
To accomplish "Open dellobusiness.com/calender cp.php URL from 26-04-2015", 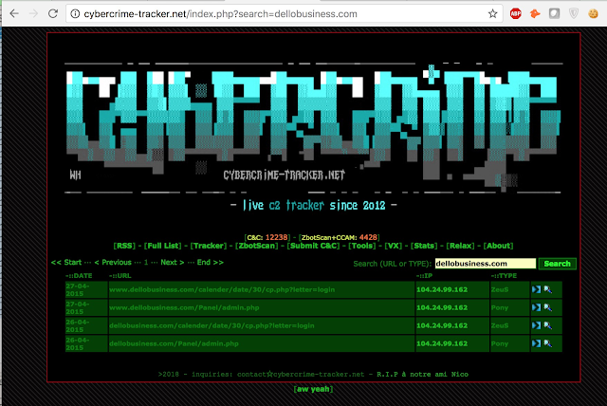I will pyautogui.click(x=212, y=325).
